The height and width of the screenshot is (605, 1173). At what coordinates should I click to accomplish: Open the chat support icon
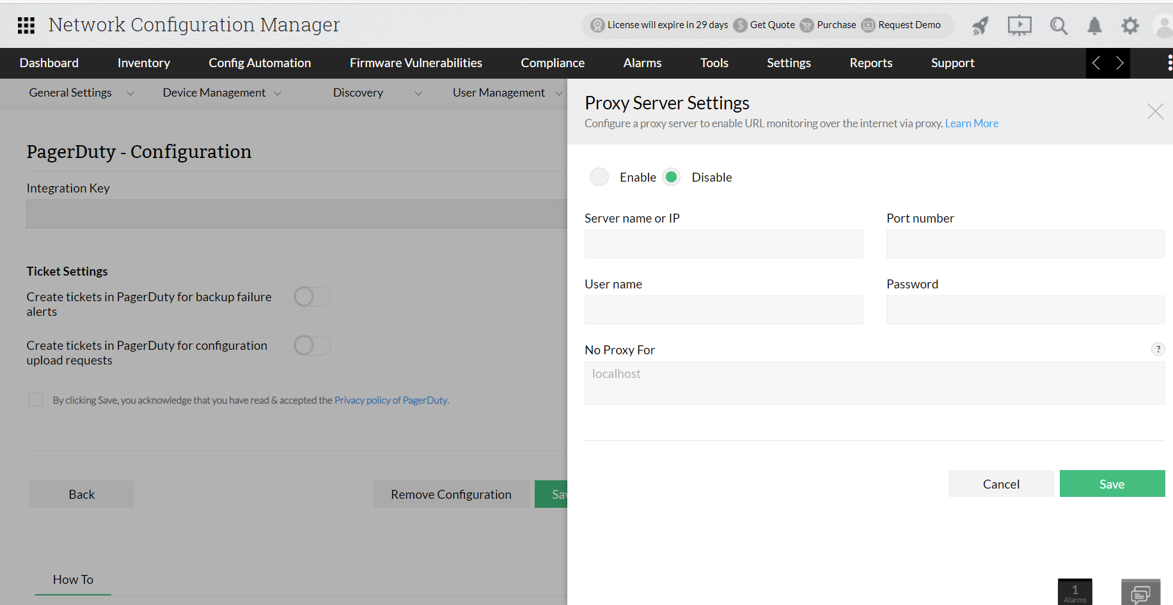tap(1140, 593)
